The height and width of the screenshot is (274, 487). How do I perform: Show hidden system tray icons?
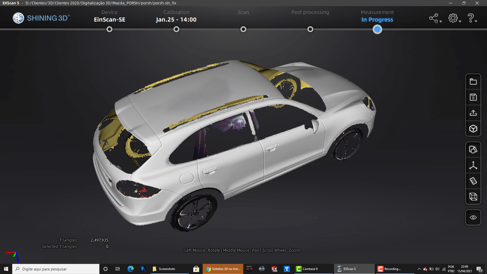tap(419, 269)
